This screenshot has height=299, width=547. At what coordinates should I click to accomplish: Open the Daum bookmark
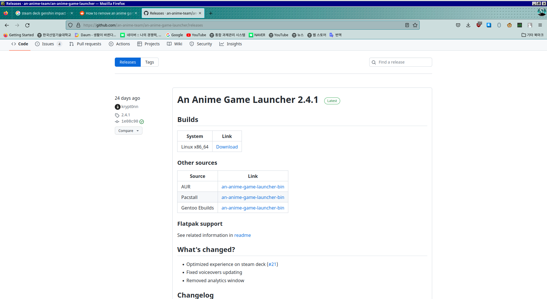[x=95, y=35]
